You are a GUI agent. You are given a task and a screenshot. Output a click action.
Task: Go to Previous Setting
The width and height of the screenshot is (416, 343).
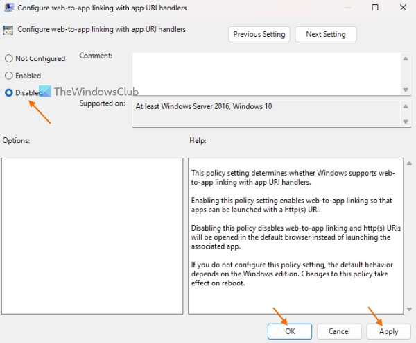point(259,34)
